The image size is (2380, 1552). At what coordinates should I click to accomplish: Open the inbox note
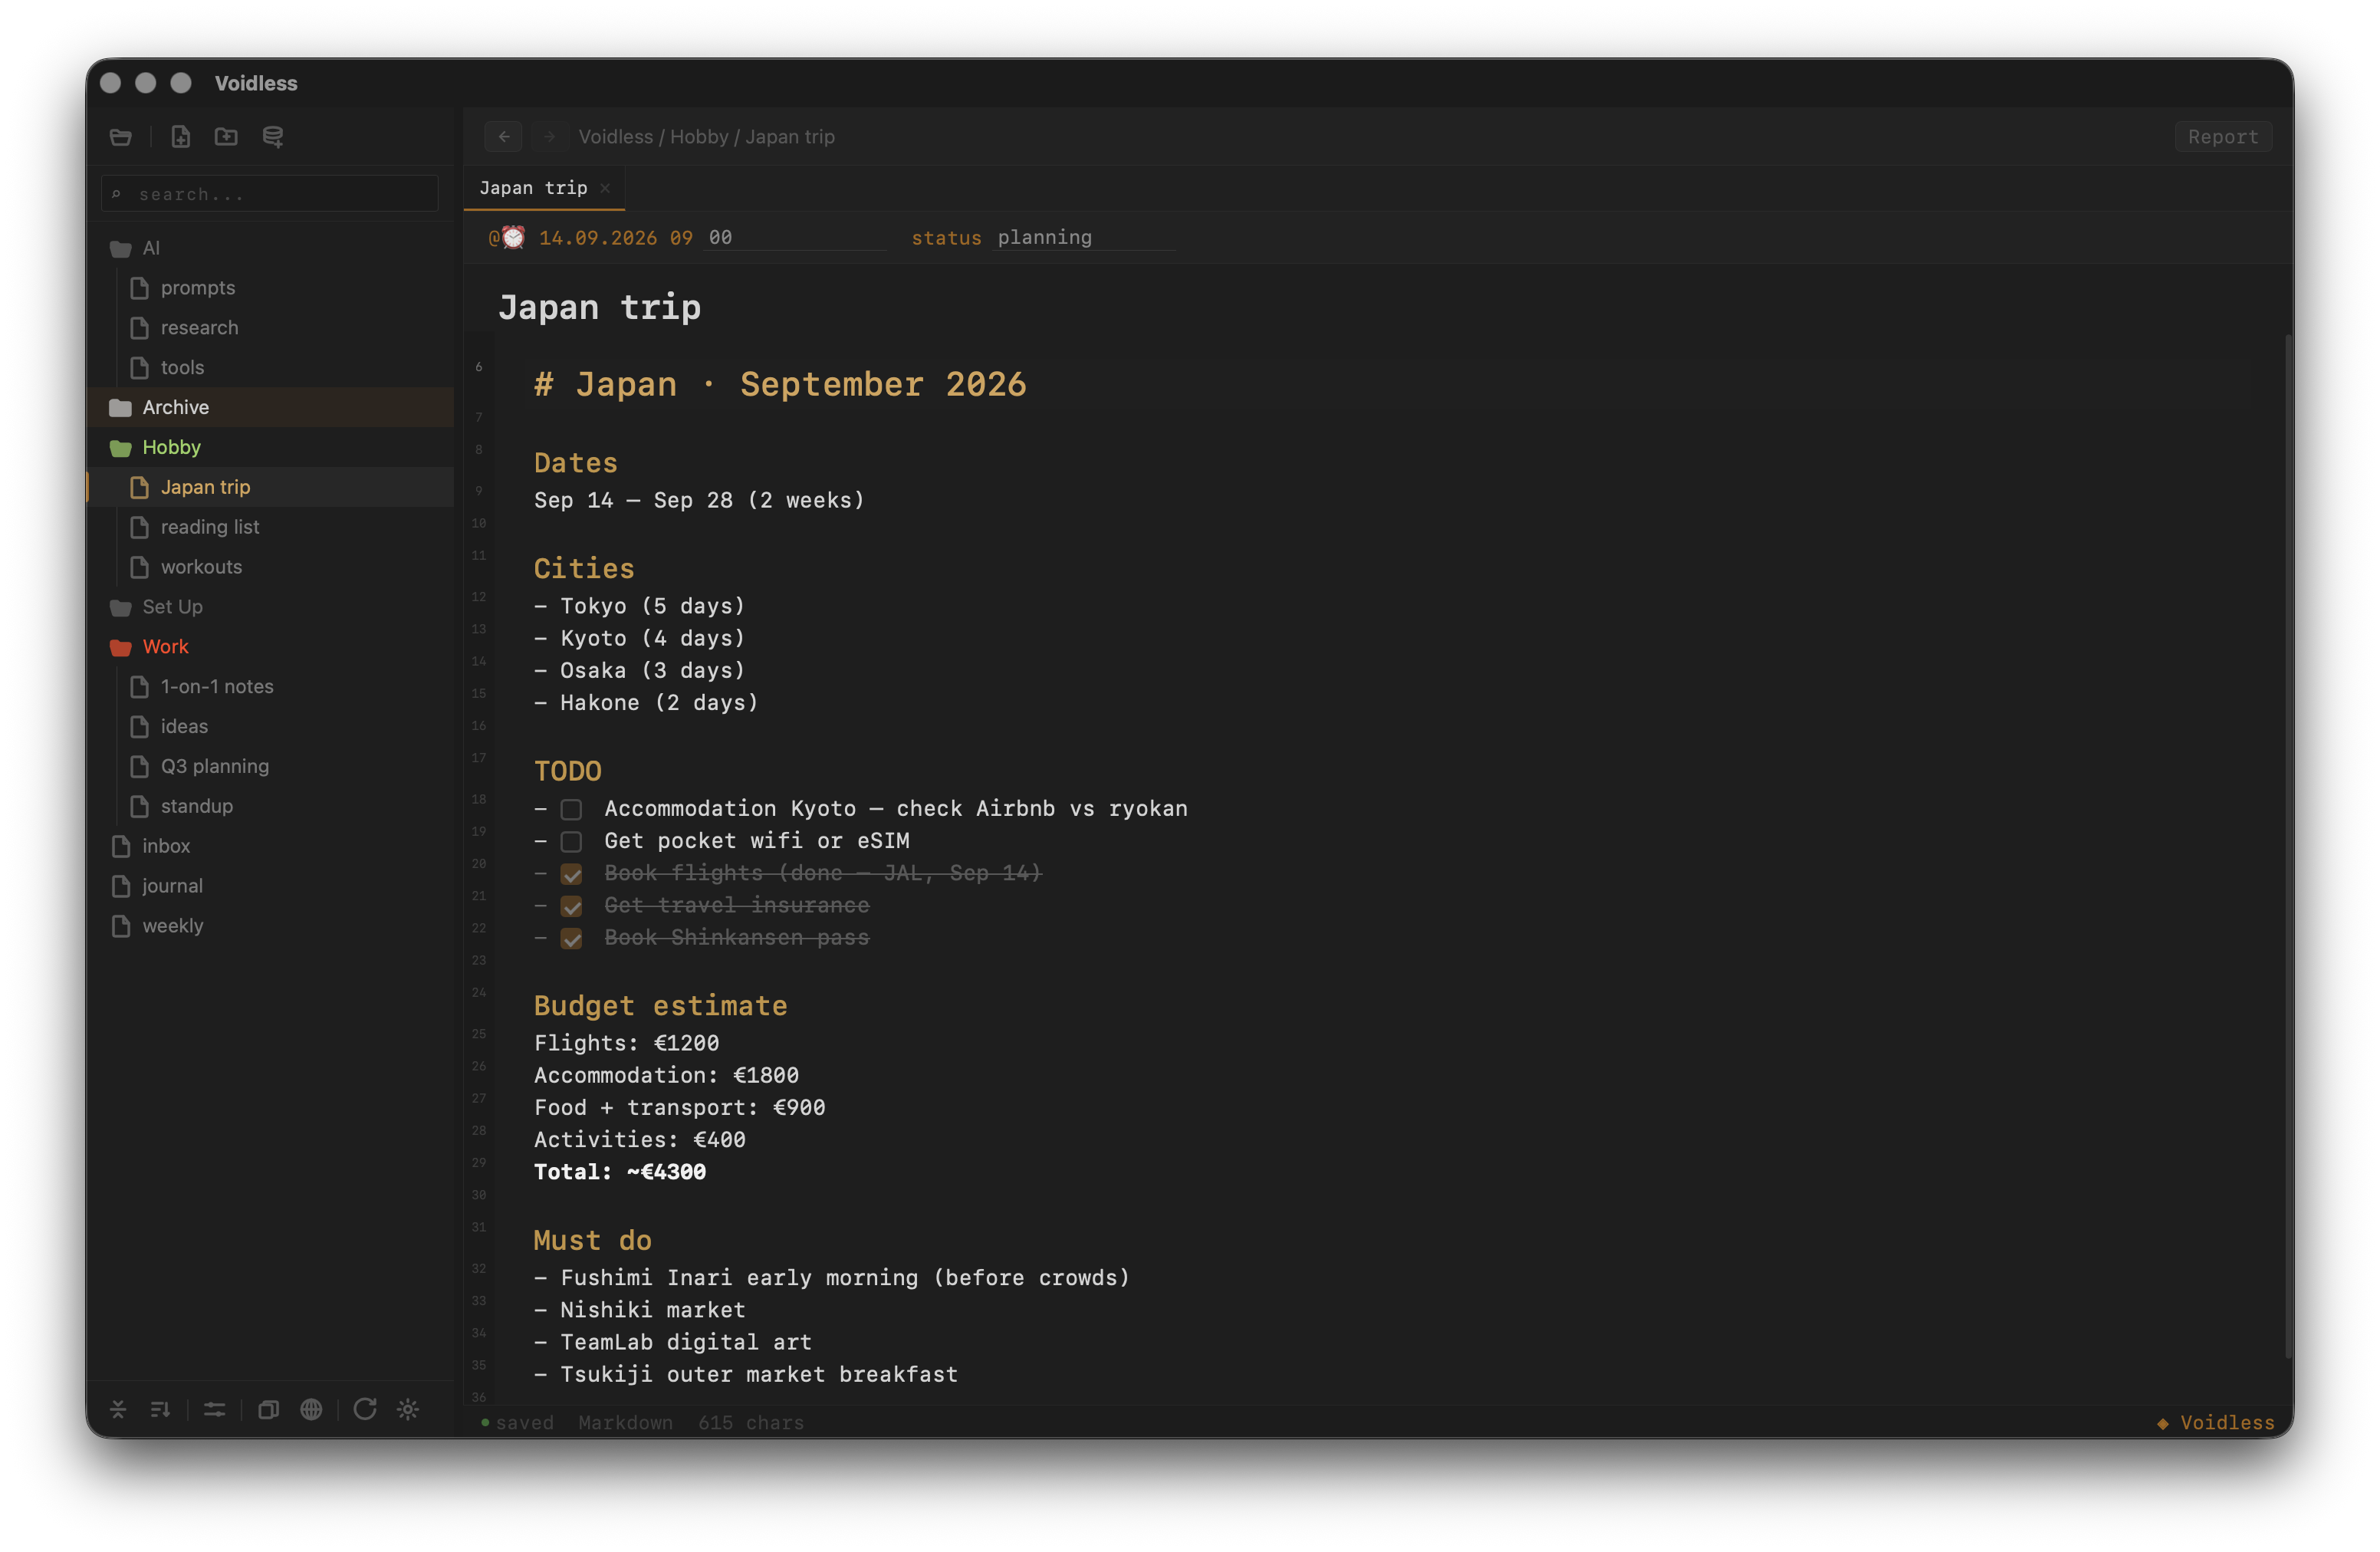270,846
